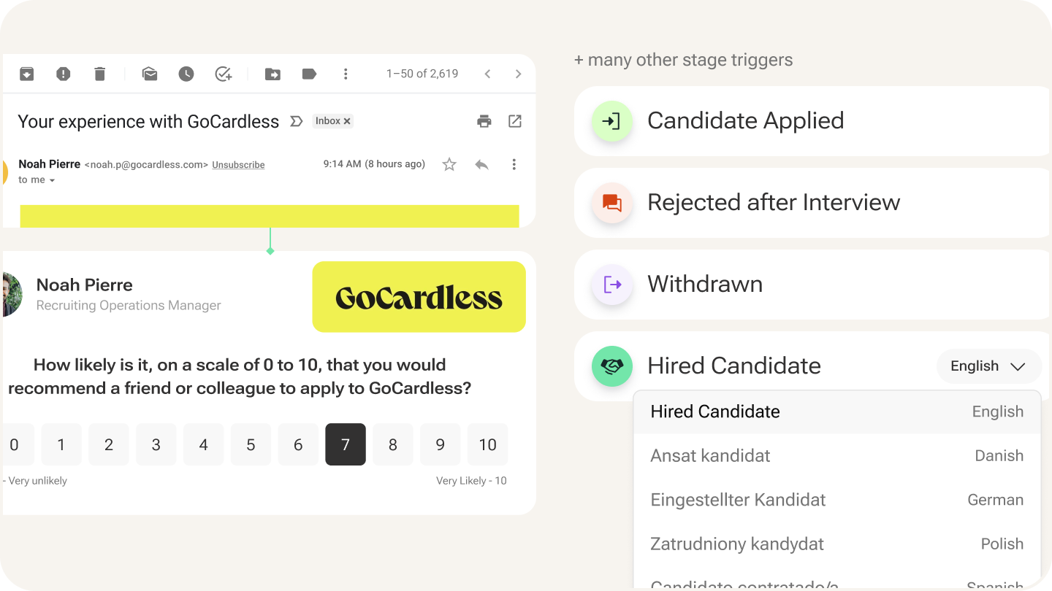Viewport: 1052px width, 591px height.
Task: Open the English language dropdown
Action: point(988,366)
